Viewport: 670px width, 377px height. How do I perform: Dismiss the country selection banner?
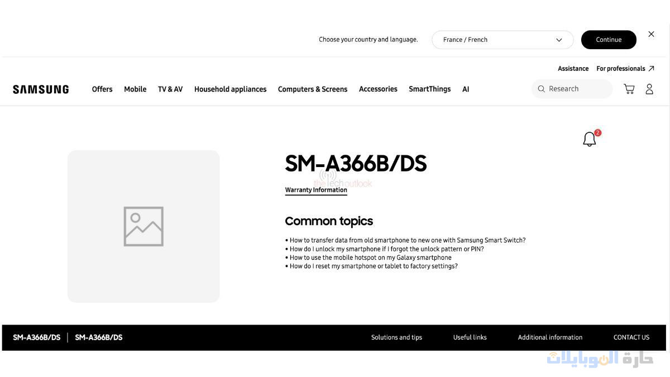(651, 34)
